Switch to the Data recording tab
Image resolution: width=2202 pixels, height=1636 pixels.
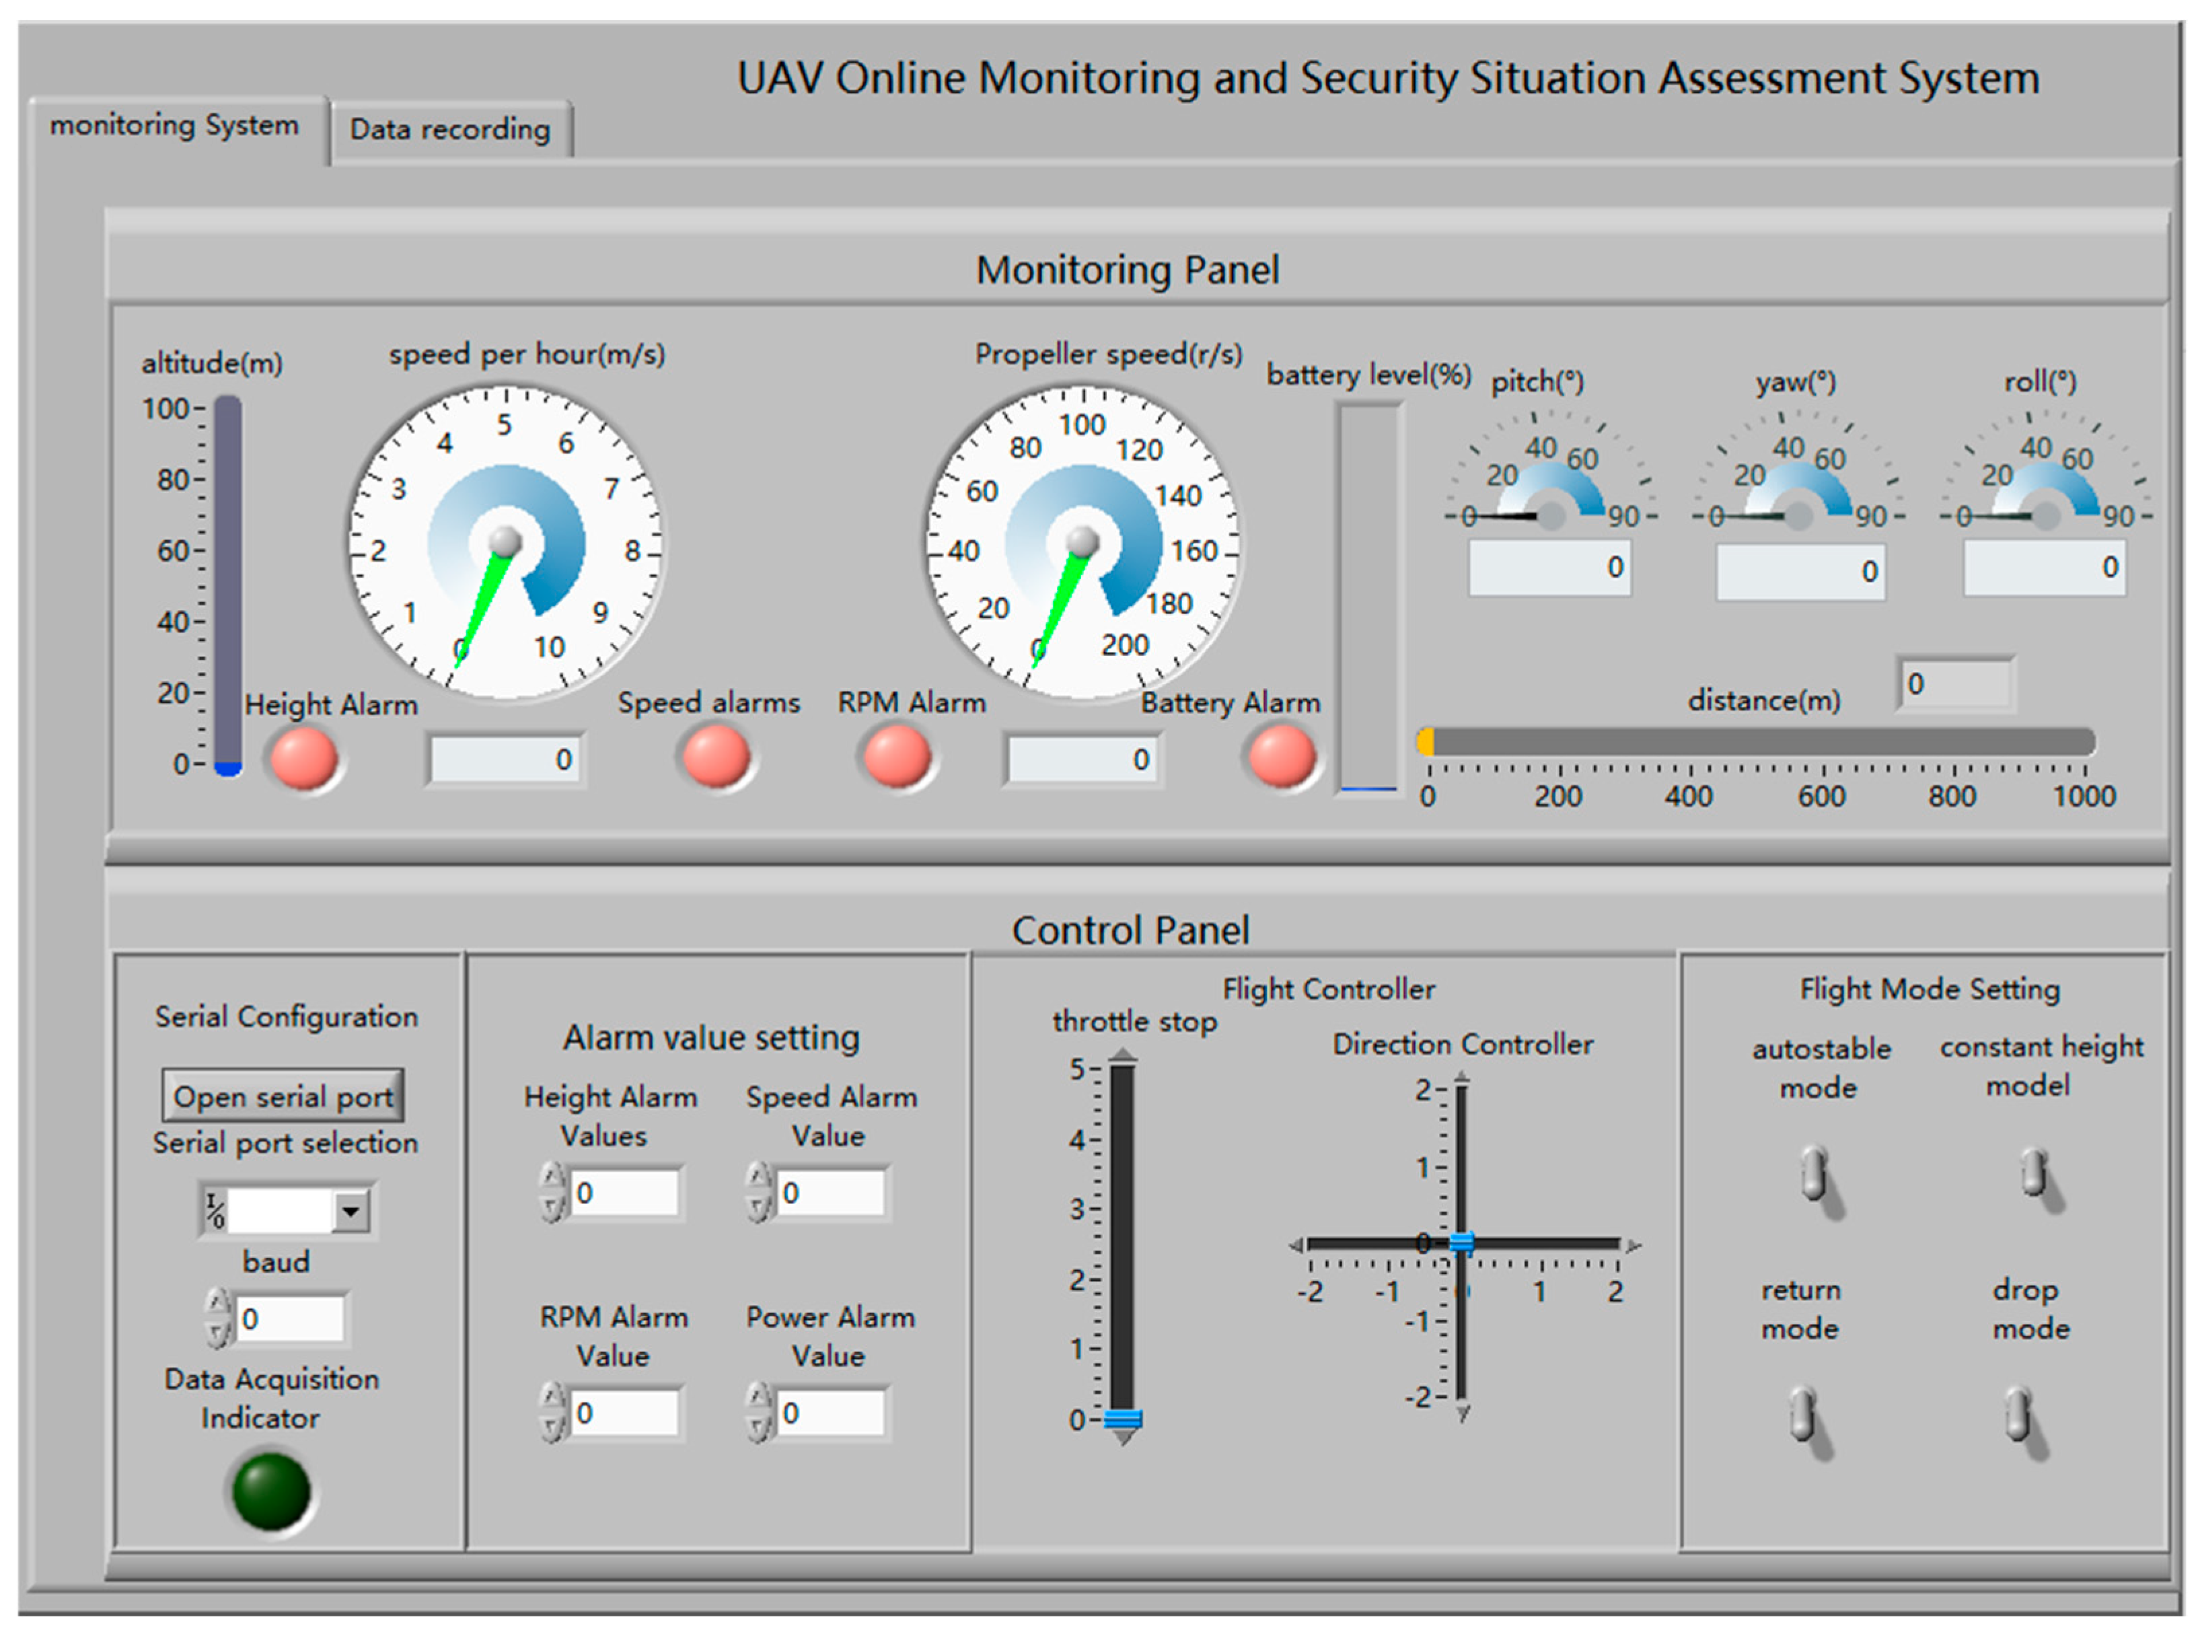[x=449, y=128]
